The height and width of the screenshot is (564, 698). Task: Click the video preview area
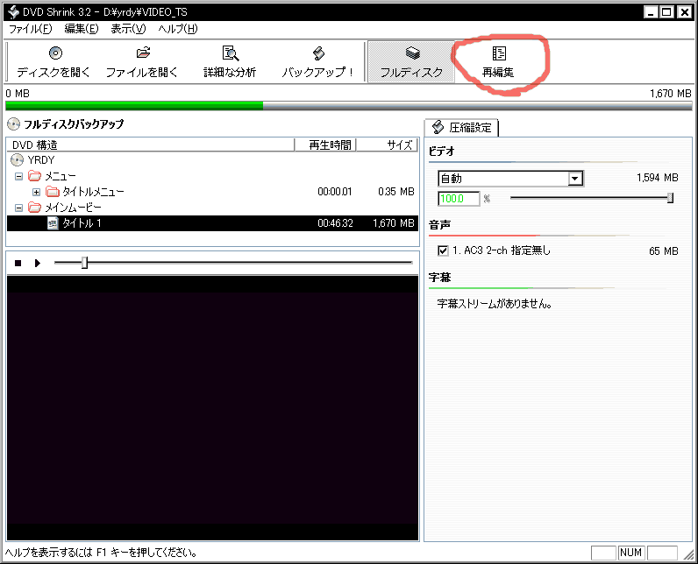point(212,407)
